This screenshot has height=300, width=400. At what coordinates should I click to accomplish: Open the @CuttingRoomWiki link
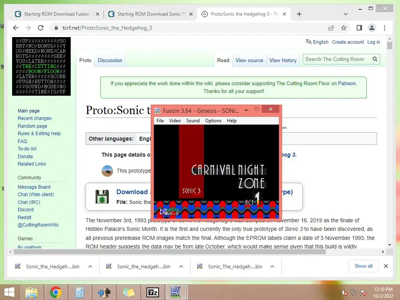(x=38, y=225)
